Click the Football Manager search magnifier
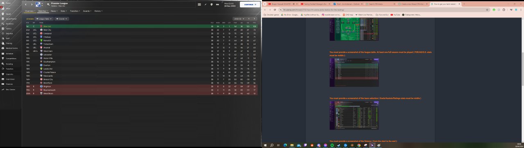 (x=48, y=4)
